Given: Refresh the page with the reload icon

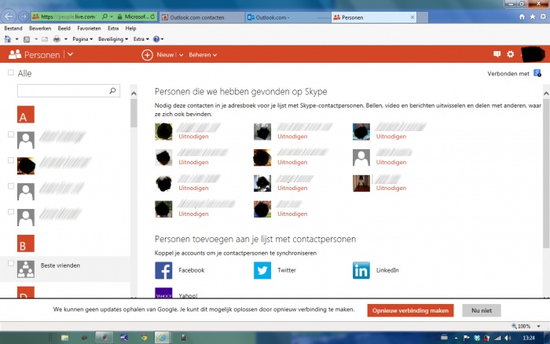Looking at the screenshot, I should point(152,16).
